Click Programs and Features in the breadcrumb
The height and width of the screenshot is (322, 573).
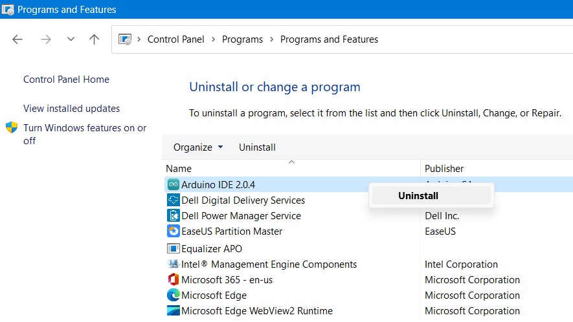pyautogui.click(x=329, y=39)
